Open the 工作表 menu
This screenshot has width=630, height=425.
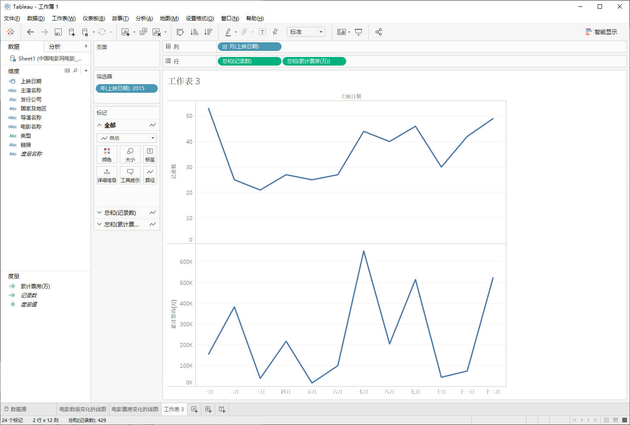click(x=64, y=19)
